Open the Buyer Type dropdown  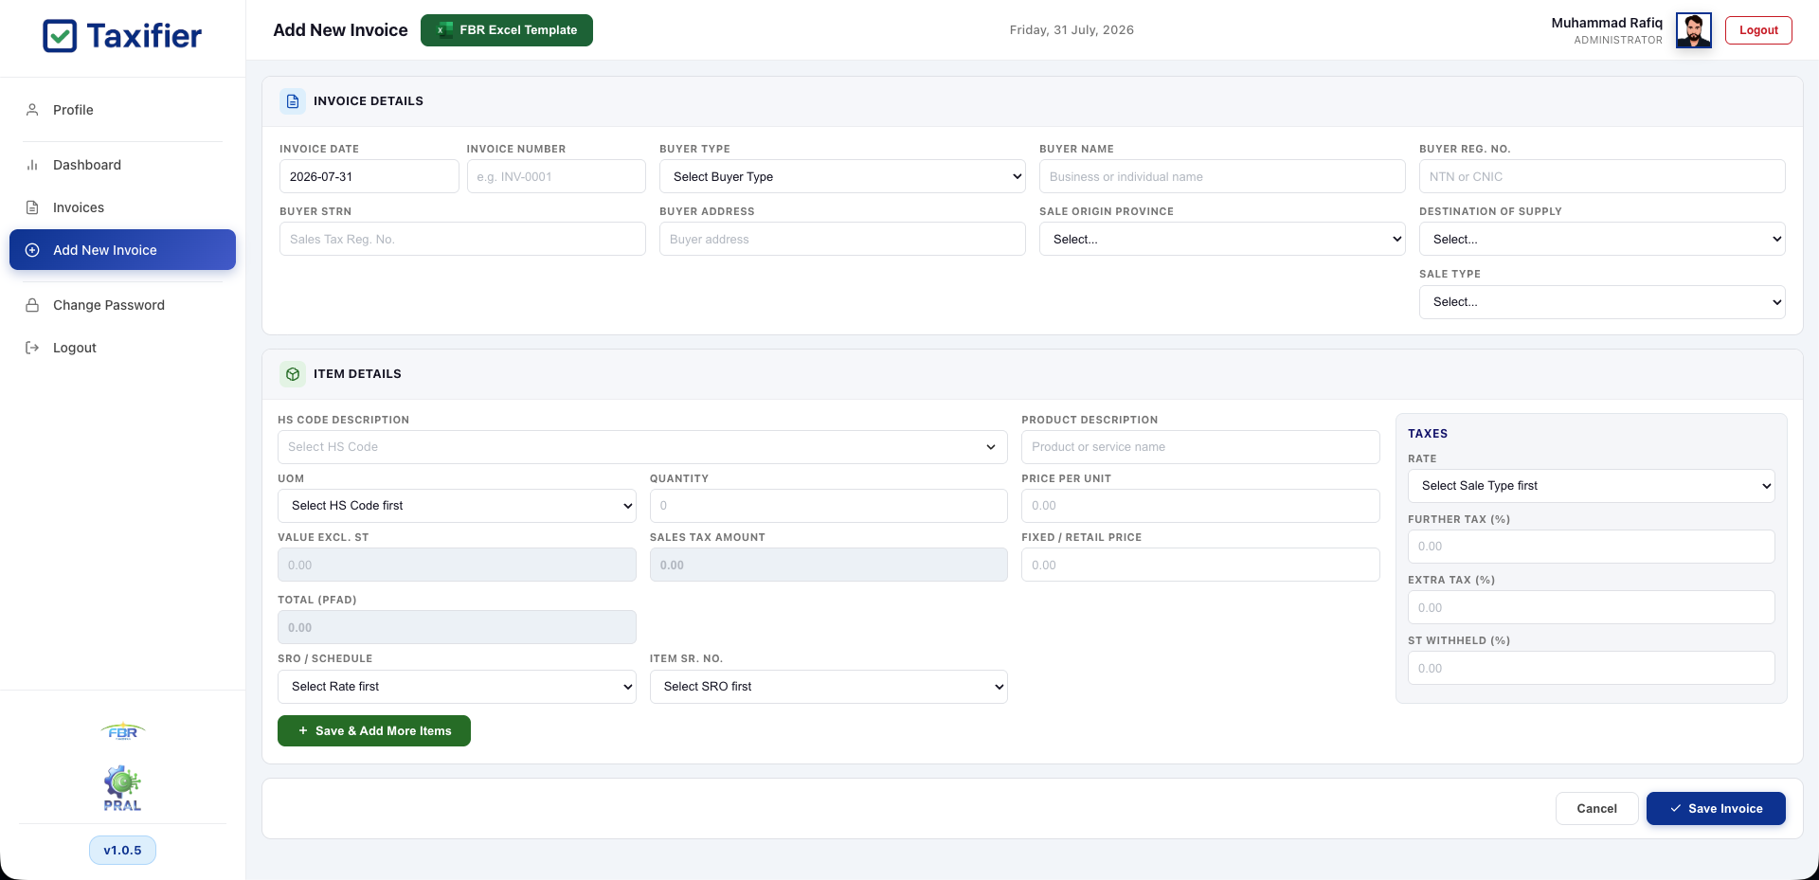842,176
